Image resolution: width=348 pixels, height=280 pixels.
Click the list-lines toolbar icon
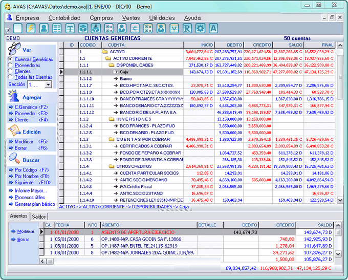coord(57,28)
